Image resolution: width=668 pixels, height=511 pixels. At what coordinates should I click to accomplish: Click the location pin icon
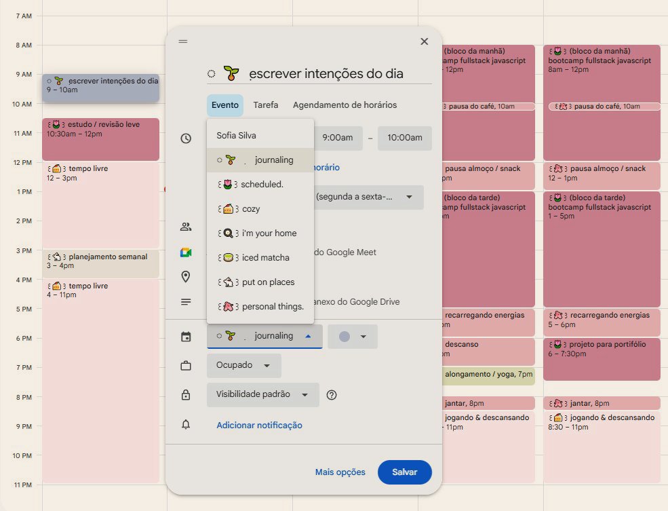(x=186, y=277)
